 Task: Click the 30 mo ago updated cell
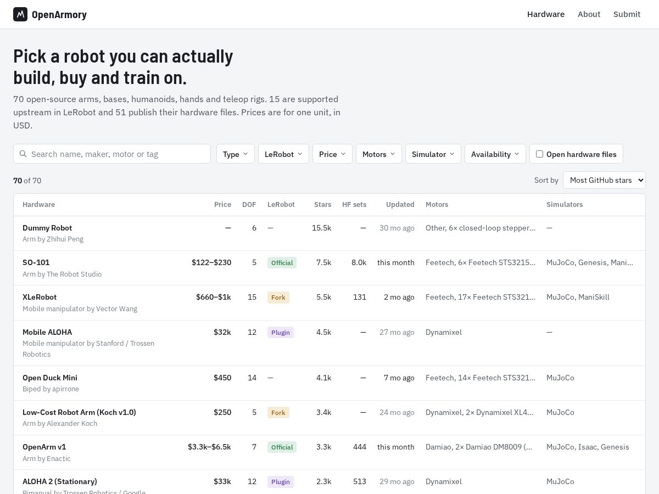[397, 228]
